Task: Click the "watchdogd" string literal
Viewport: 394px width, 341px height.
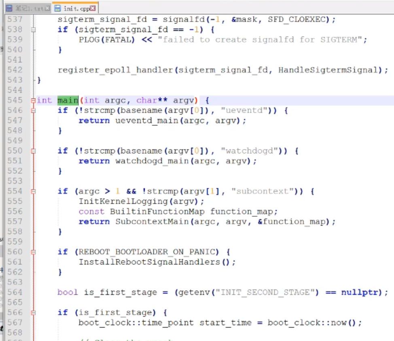Action: (249, 151)
